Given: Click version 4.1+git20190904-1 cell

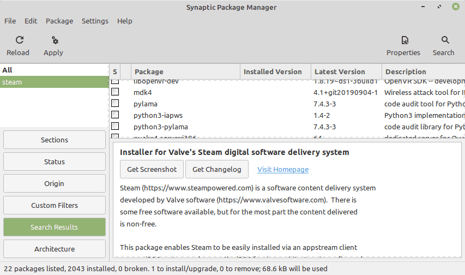Looking at the screenshot, I should point(346,93).
